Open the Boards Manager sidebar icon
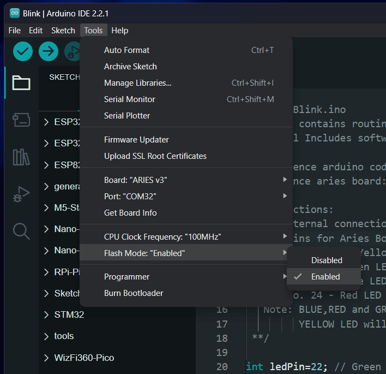The image size is (386, 374). pos(21,120)
